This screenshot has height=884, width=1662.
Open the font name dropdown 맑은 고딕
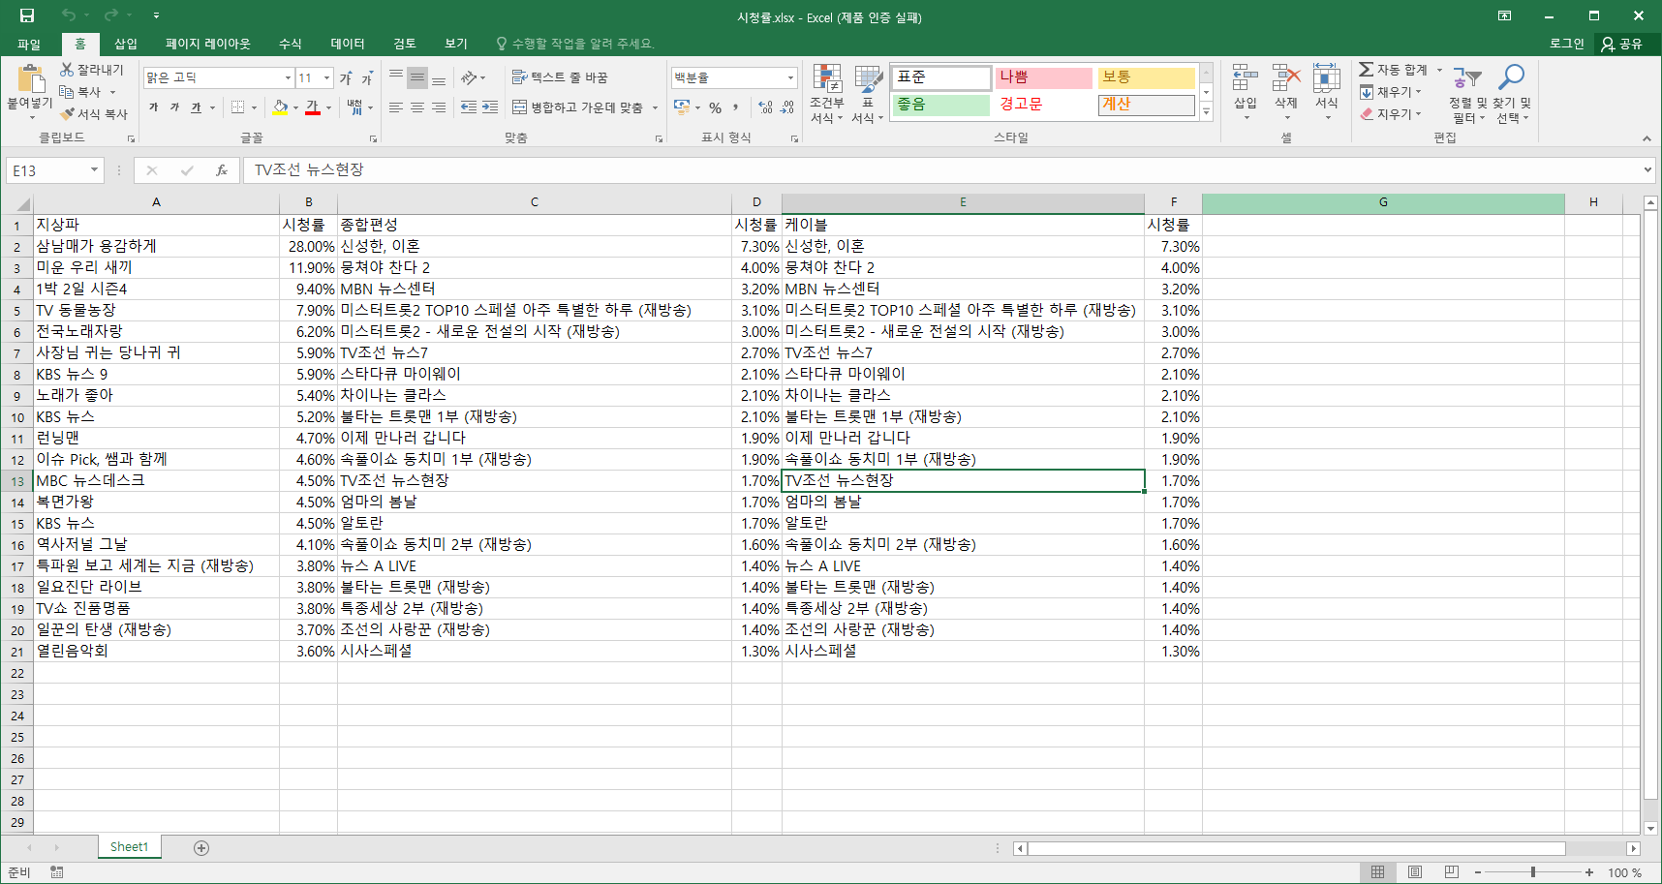288,77
